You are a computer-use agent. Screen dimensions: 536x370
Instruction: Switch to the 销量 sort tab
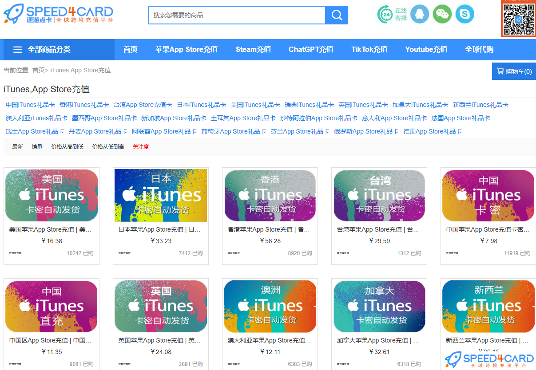[x=37, y=146]
